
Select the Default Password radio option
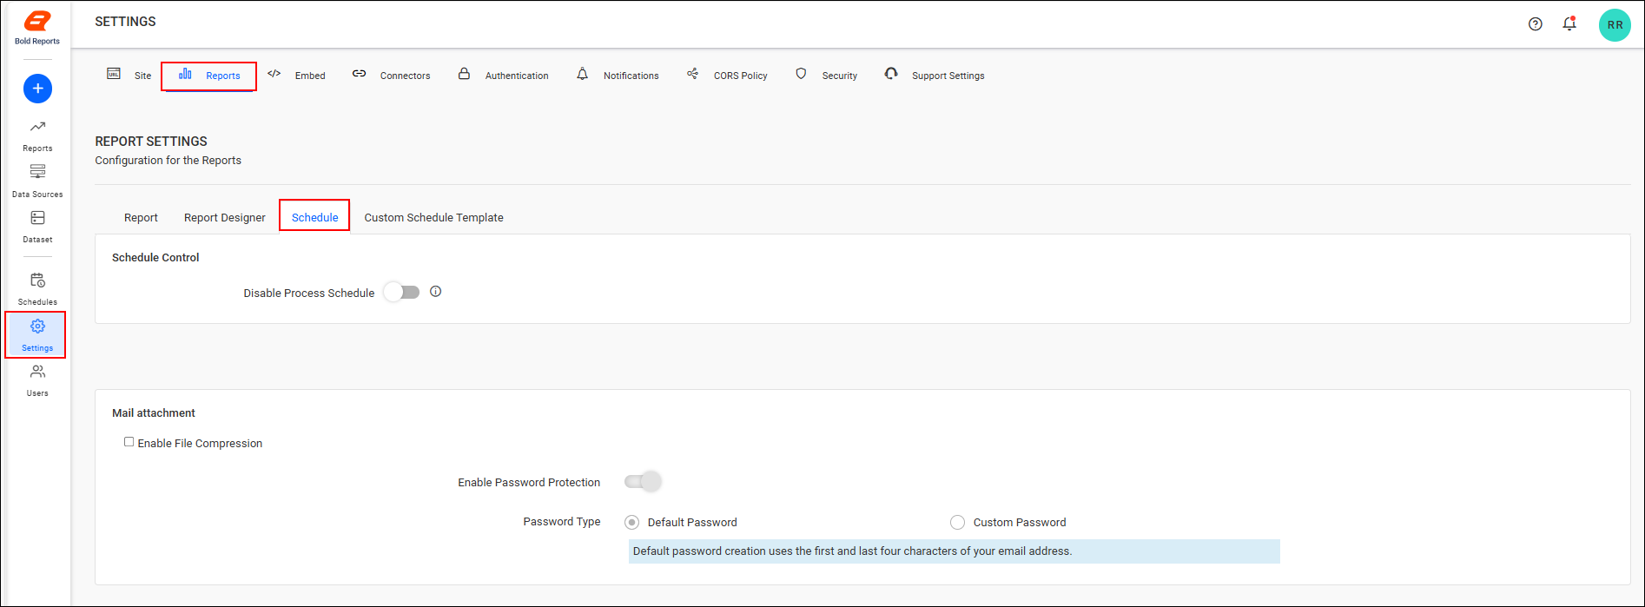click(x=631, y=523)
